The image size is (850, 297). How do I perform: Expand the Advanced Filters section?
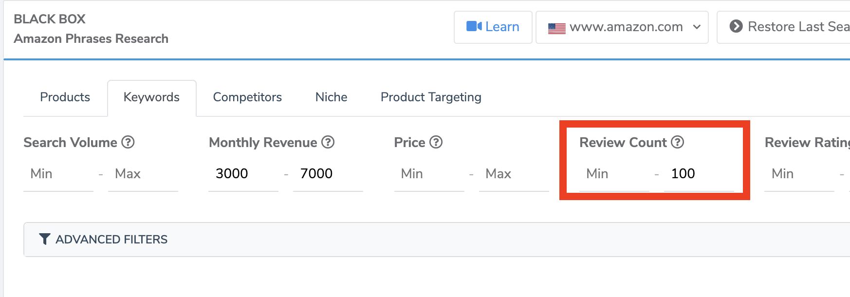[437, 240]
